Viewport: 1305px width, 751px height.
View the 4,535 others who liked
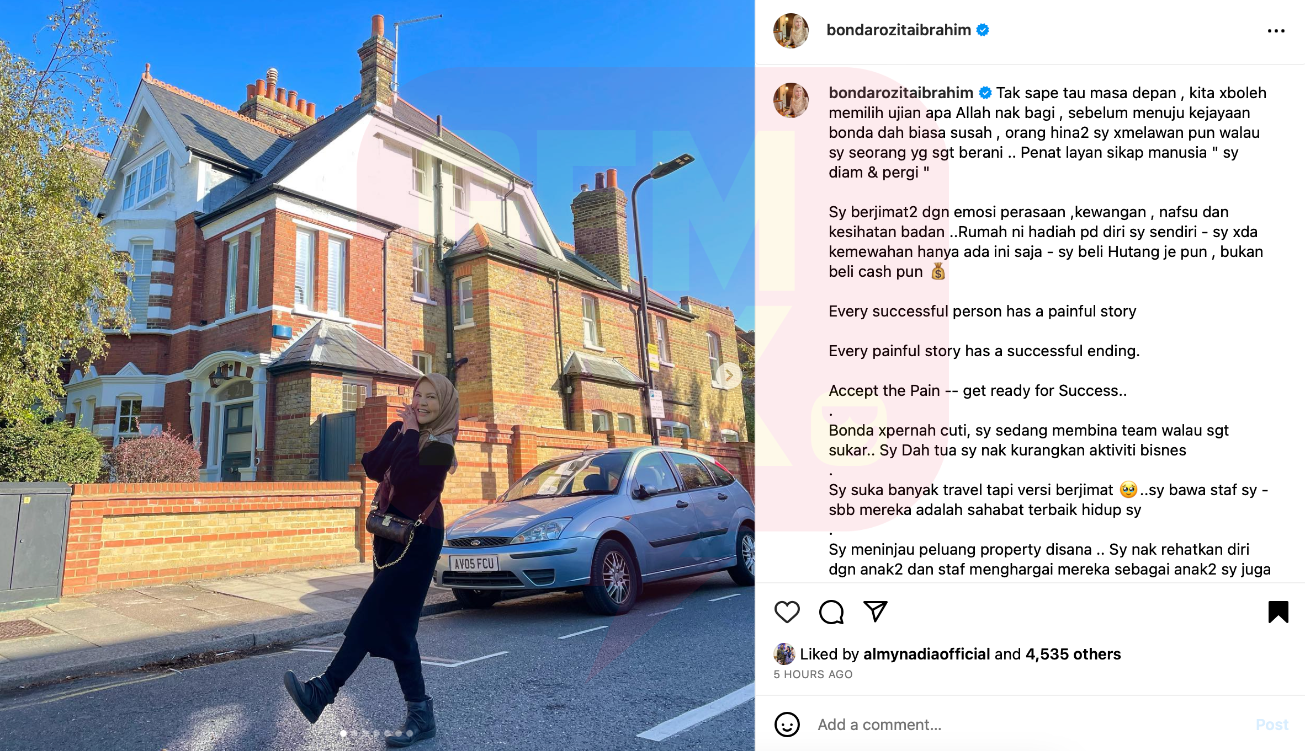[1073, 654]
